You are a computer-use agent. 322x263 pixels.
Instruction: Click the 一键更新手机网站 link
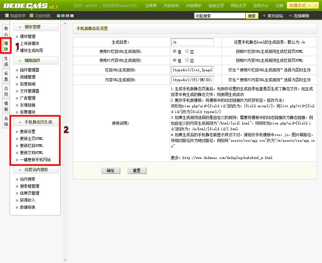pos(35,160)
